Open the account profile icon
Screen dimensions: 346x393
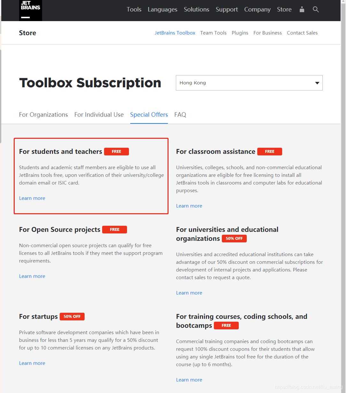click(302, 9)
